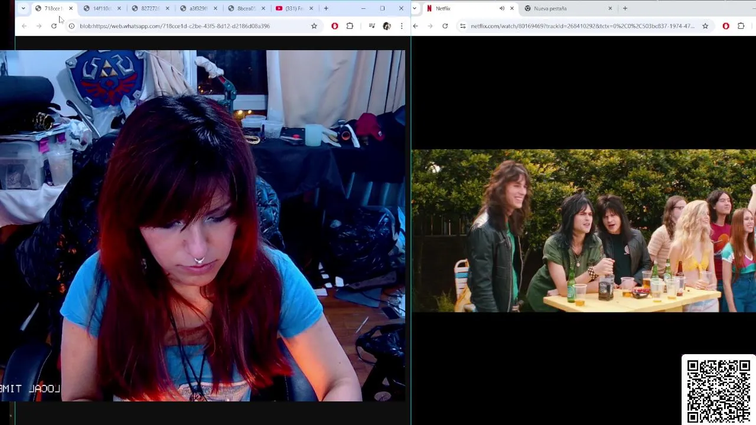
Task: Reload the Netflix page
Action: (445, 26)
